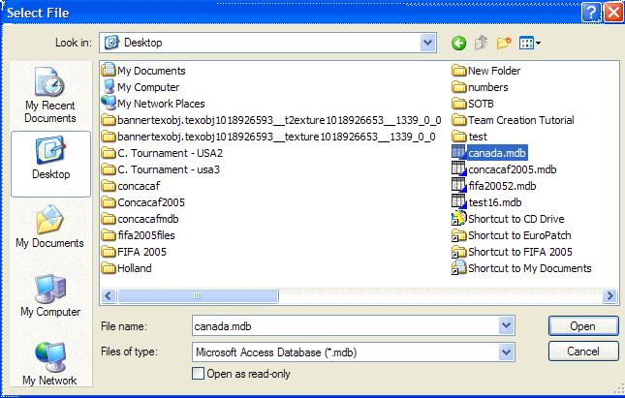Image resolution: width=625 pixels, height=398 pixels.
Task: Open the Files of type dropdown
Action: point(505,351)
